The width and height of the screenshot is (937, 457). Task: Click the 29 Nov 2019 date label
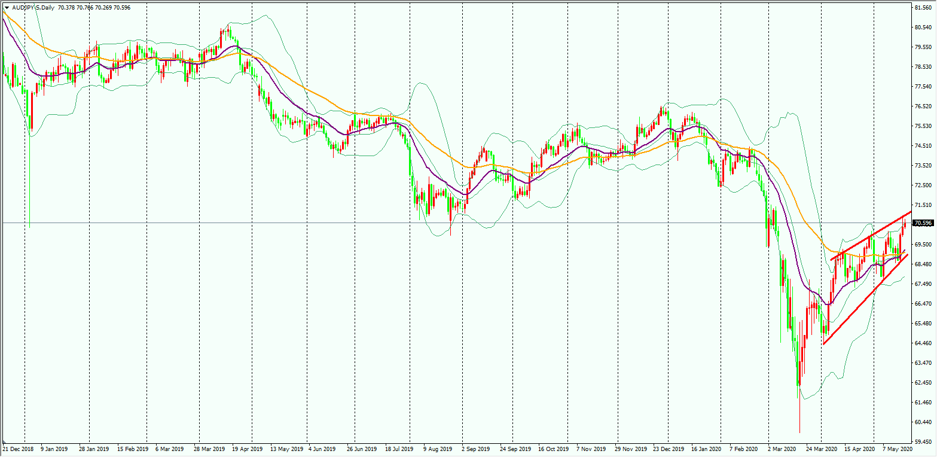(630, 448)
